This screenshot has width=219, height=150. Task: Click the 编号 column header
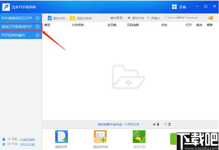click(47, 25)
